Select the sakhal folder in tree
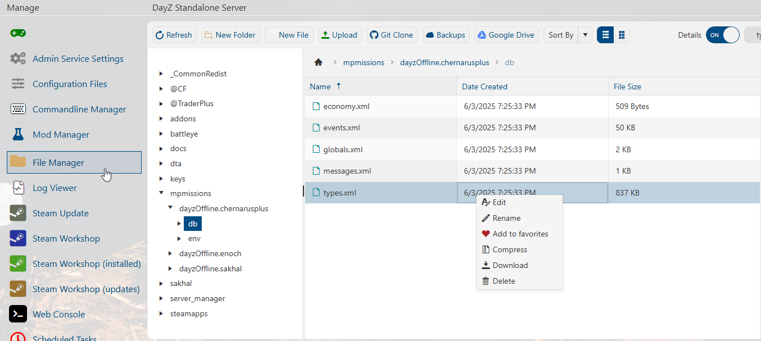 [x=181, y=283]
